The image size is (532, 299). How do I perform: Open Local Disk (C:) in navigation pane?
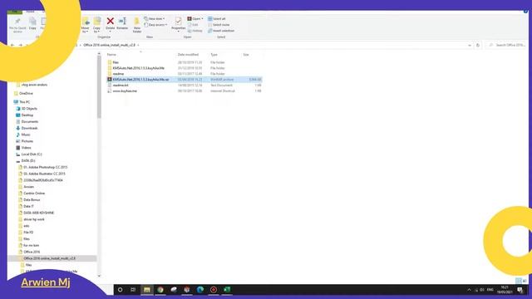tap(29, 154)
